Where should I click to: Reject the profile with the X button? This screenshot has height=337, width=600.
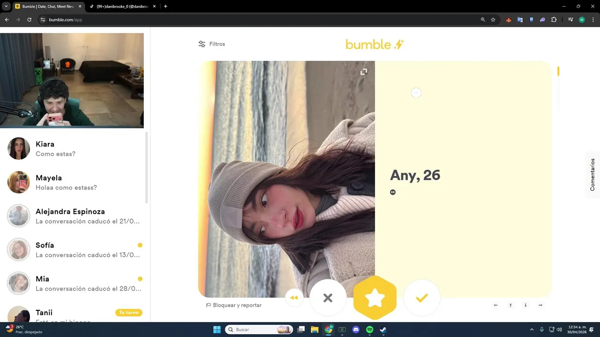click(328, 298)
